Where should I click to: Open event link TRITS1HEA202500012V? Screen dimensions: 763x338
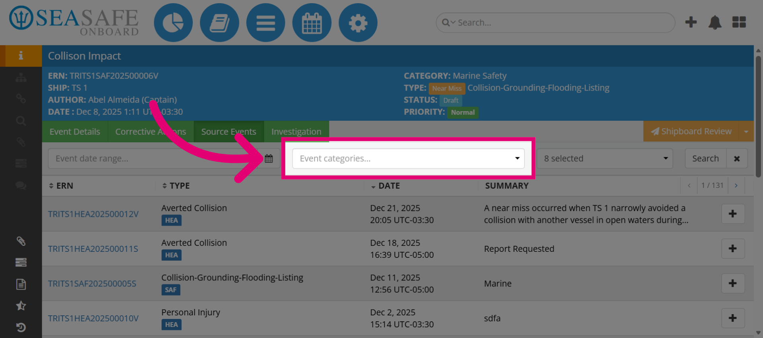point(93,214)
